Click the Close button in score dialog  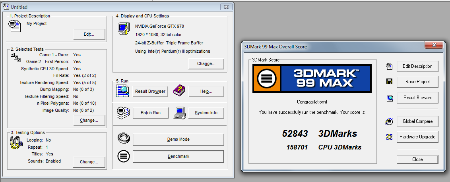(x=417, y=159)
